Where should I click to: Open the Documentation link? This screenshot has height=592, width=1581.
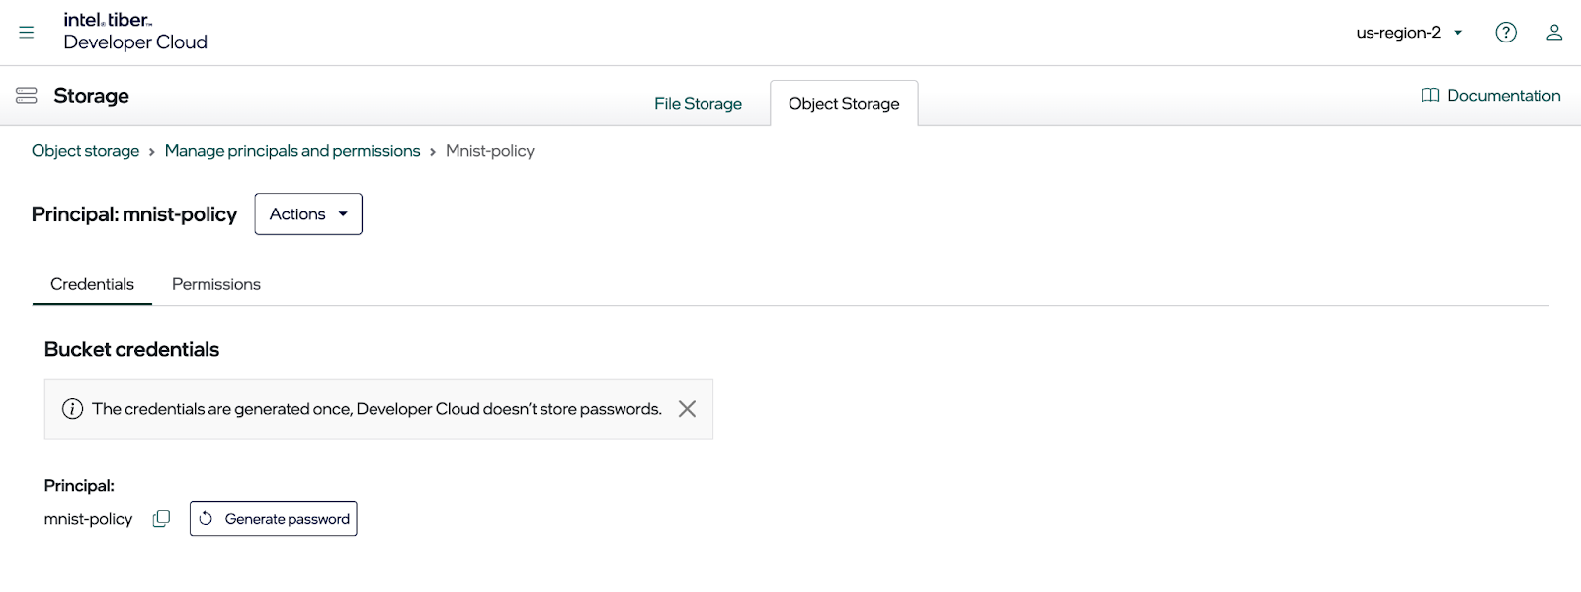click(x=1491, y=96)
